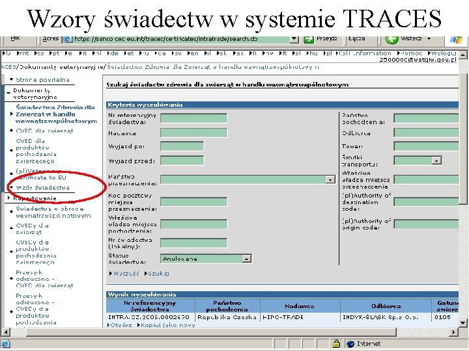Open the address bar URL dropdown
The height and width of the screenshot is (351, 469).
pyautogui.click(x=294, y=39)
